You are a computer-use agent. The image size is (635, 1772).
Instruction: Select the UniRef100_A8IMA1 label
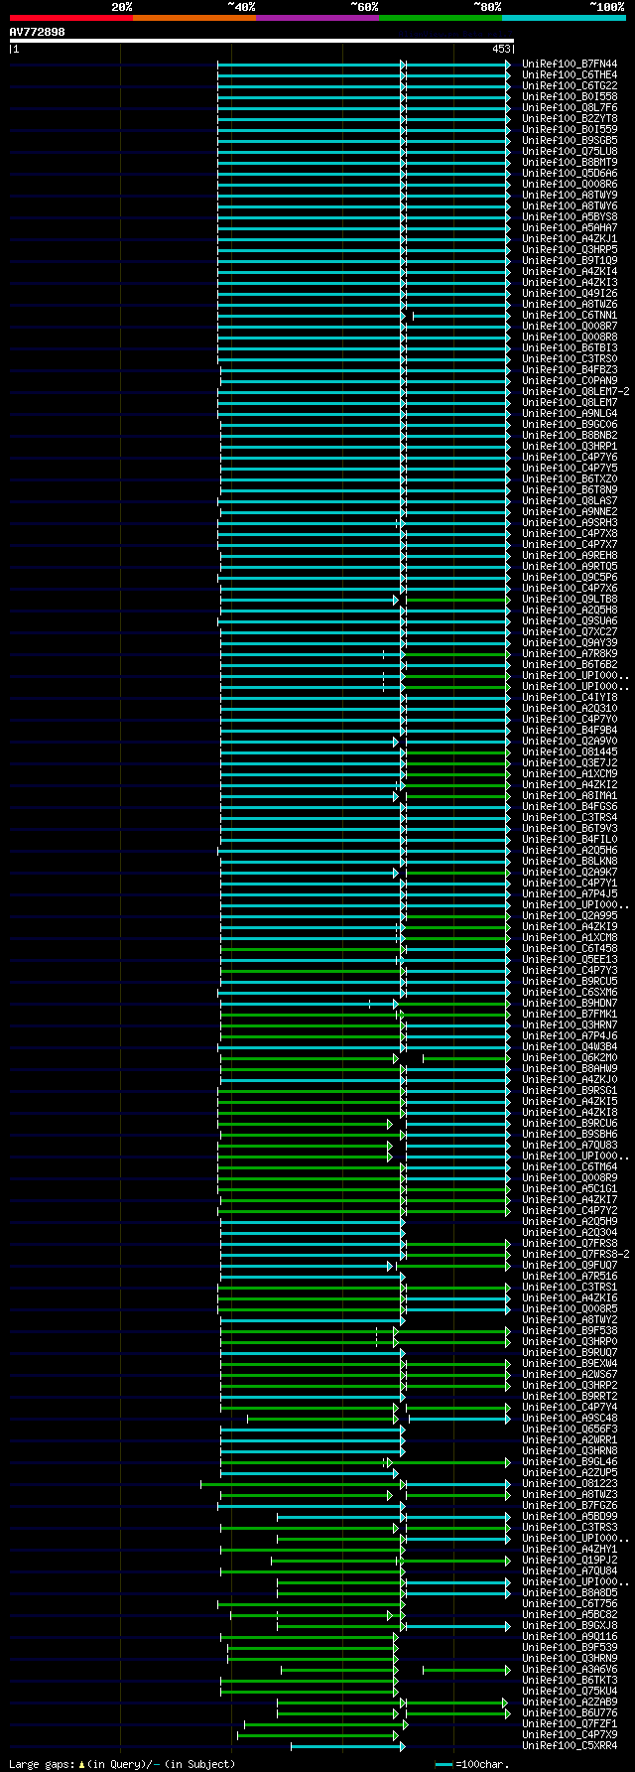click(x=570, y=795)
